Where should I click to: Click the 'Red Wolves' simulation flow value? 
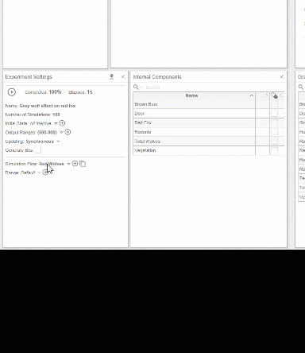pyautogui.click(x=52, y=164)
